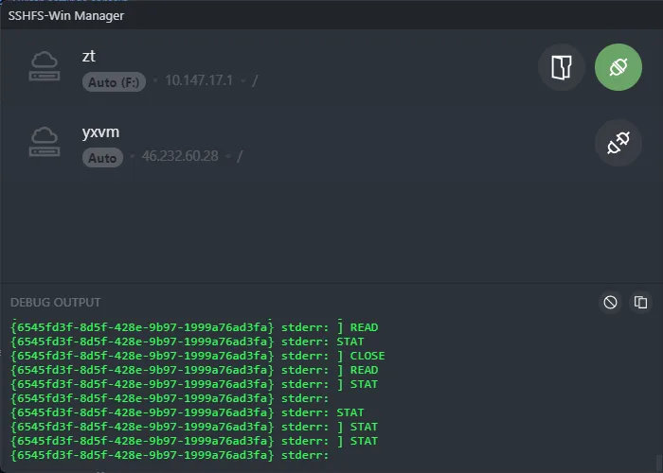Click the Auto badge under yxvm
Viewport: 663px width, 473px height.
(102, 158)
